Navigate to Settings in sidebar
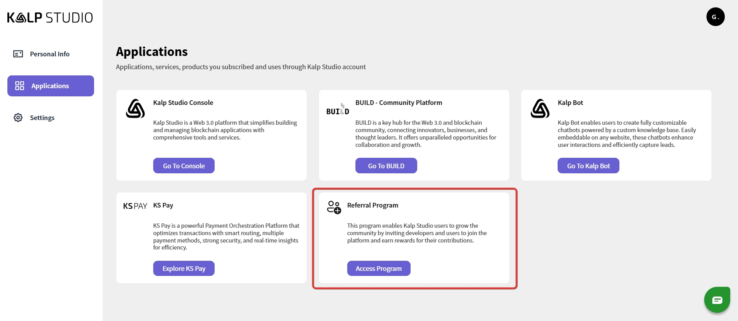This screenshot has height=321, width=738. point(42,118)
